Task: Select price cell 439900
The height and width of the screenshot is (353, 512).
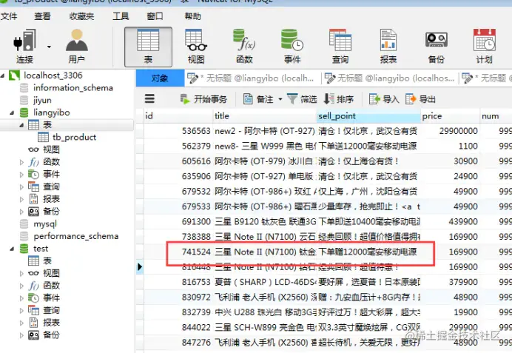Action: tap(450, 222)
